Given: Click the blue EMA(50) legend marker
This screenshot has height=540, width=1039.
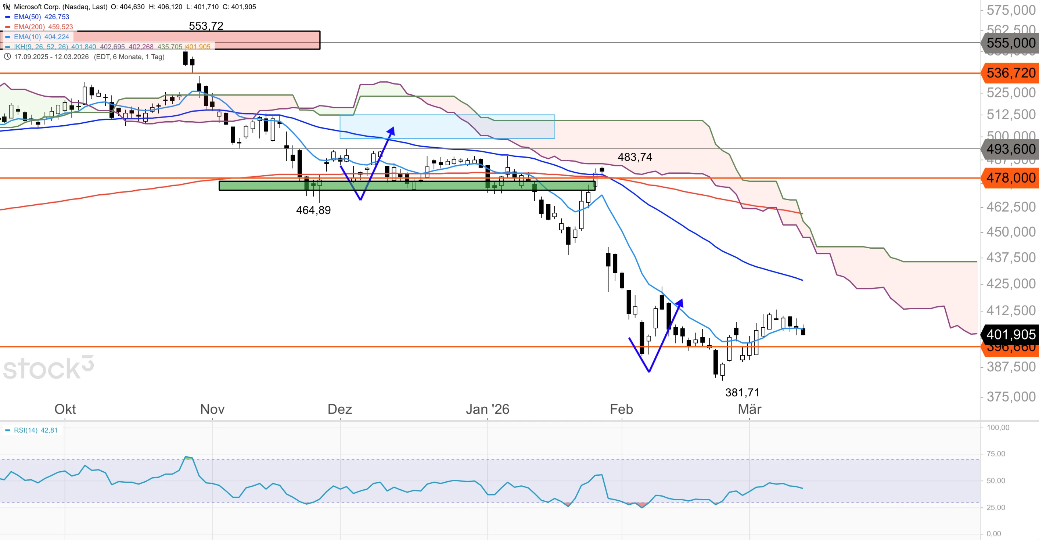Looking at the screenshot, I should coord(8,17).
